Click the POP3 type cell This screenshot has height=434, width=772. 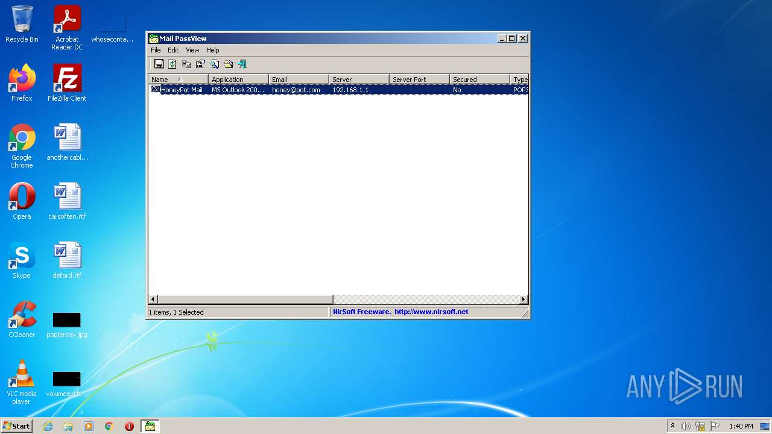pos(520,90)
